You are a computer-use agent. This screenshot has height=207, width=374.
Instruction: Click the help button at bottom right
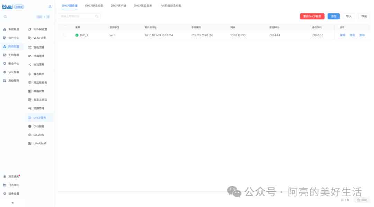click(362, 200)
